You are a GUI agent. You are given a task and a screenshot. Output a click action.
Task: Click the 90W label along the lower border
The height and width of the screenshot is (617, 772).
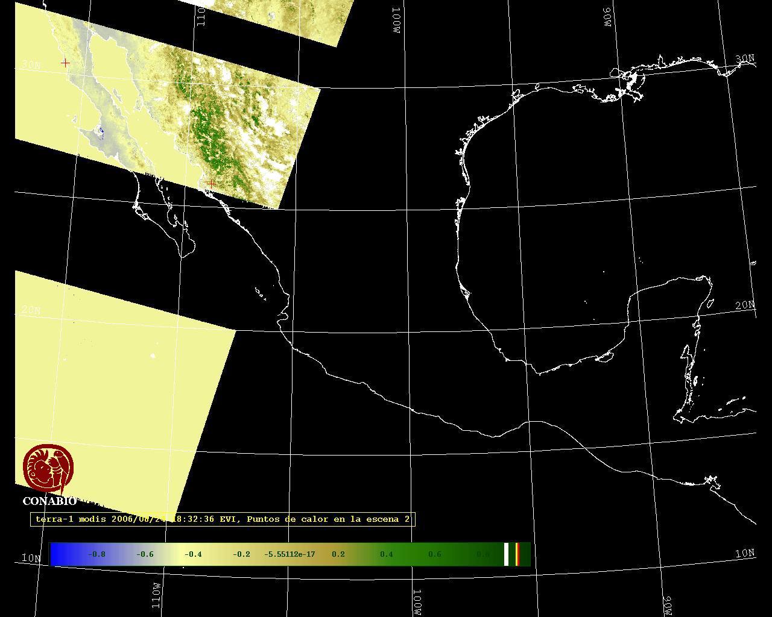668,606
